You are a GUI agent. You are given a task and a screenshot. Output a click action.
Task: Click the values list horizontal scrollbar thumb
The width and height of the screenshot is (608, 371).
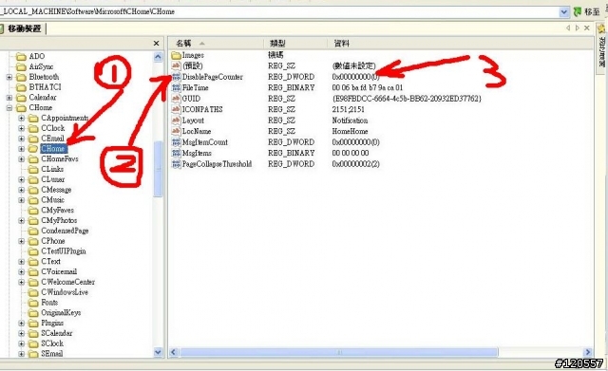339,352
